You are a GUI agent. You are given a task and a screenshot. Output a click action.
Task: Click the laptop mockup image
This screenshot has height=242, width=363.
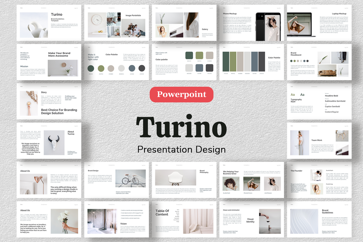pyautogui.click(x=301, y=25)
